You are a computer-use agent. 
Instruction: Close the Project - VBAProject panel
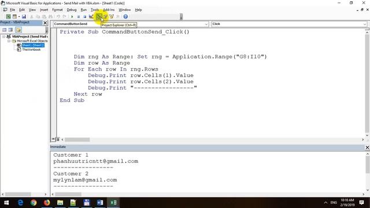point(45,23)
